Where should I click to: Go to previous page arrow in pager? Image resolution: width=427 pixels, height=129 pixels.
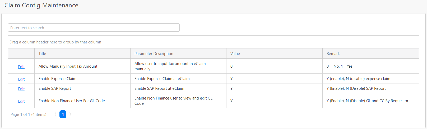point(55,114)
